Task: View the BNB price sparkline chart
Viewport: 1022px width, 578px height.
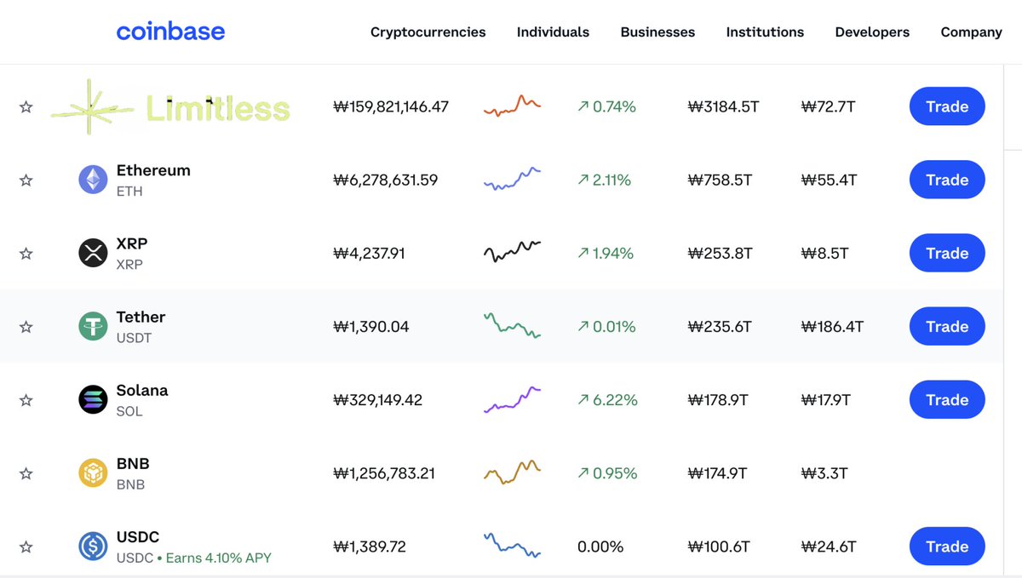Action: click(513, 472)
